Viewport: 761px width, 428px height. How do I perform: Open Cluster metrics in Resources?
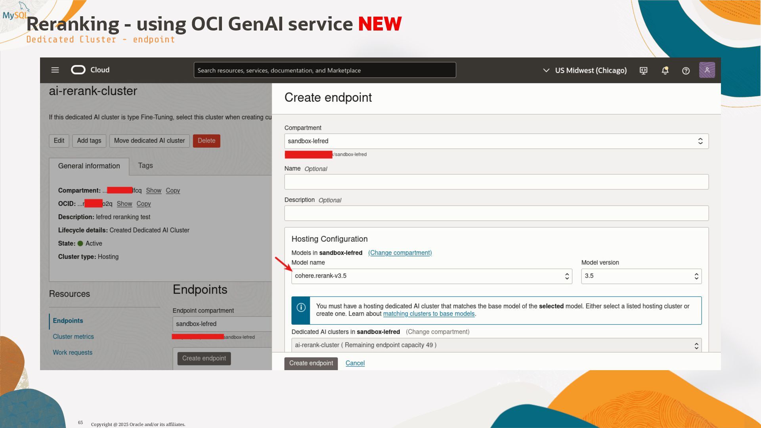point(73,336)
